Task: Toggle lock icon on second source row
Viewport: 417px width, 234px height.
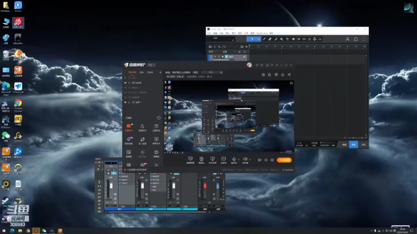Action: pos(129,83)
